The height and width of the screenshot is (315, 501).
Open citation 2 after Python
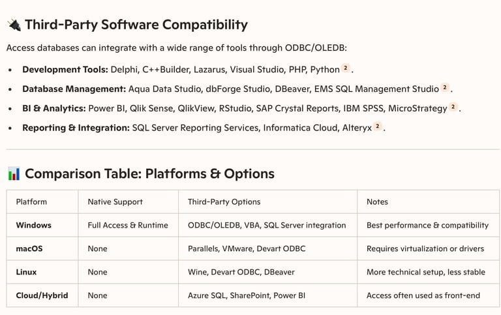(346, 68)
